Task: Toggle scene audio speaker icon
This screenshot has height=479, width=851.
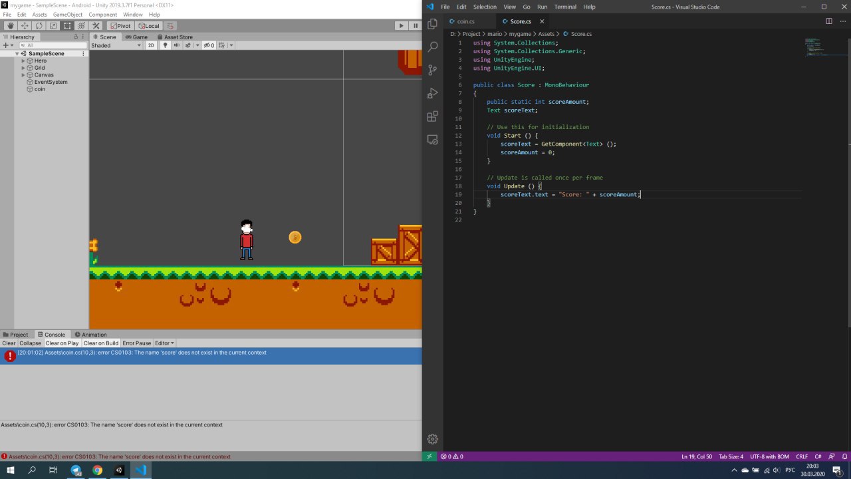Action: (x=176, y=45)
